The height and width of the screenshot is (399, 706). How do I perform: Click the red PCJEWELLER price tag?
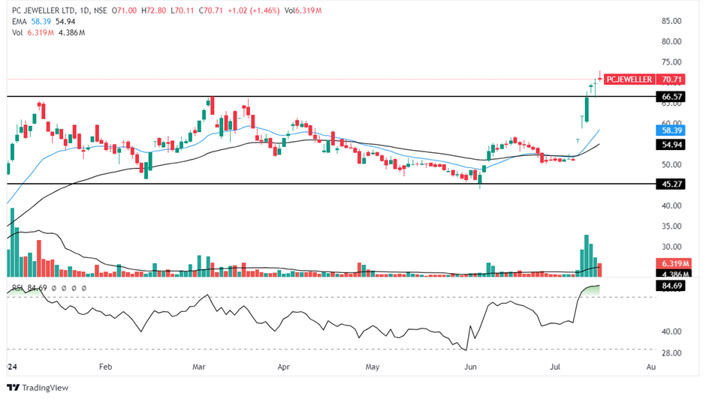point(629,79)
